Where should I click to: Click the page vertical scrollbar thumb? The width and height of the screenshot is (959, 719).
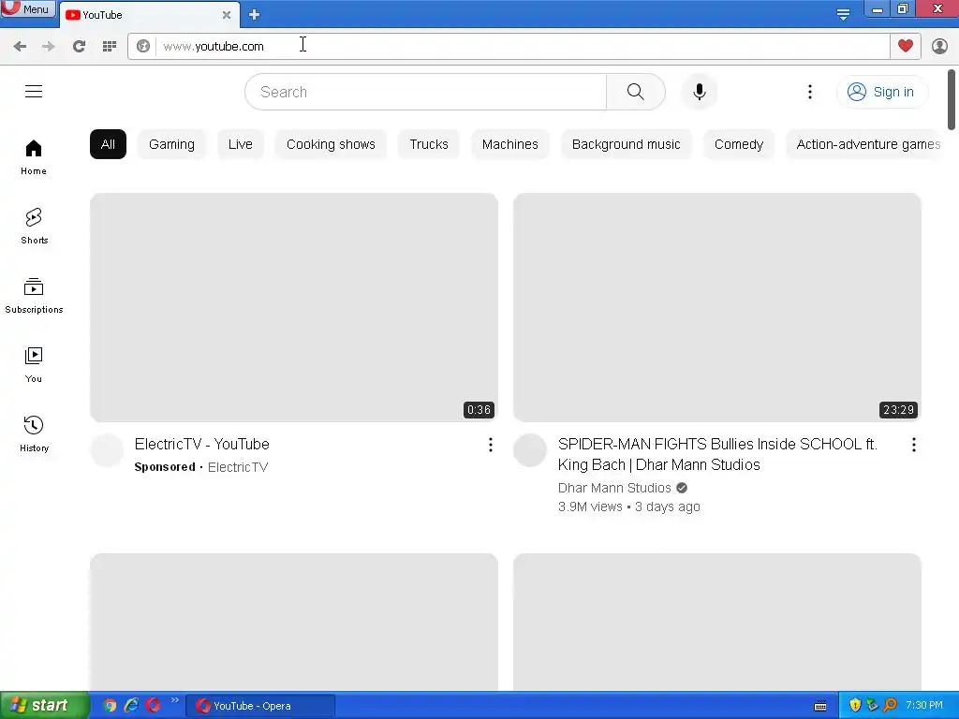pyautogui.click(x=952, y=99)
